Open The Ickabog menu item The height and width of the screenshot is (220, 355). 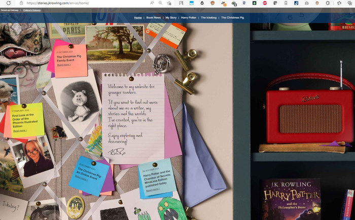[208, 17]
